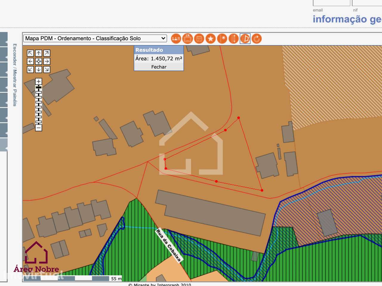Click the bottom-right red polygon vertex
This screenshot has width=382, height=286.
(262, 190)
